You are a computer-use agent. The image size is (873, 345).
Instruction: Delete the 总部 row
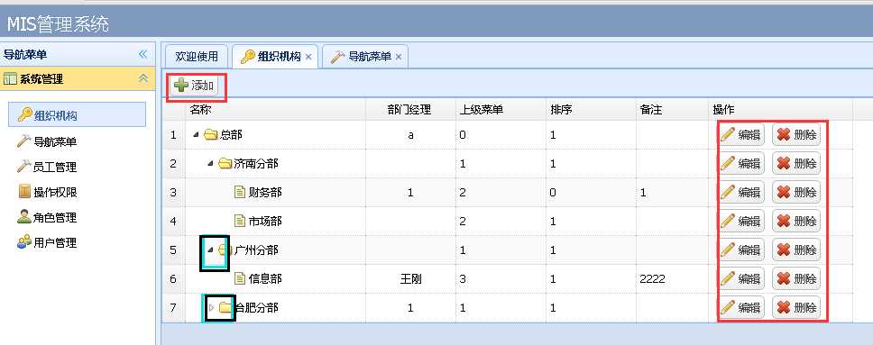tap(796, 134)
